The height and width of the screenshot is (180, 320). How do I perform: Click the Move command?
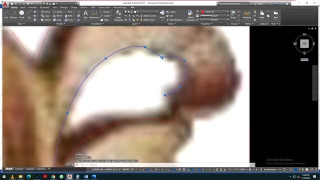(45, 12)
